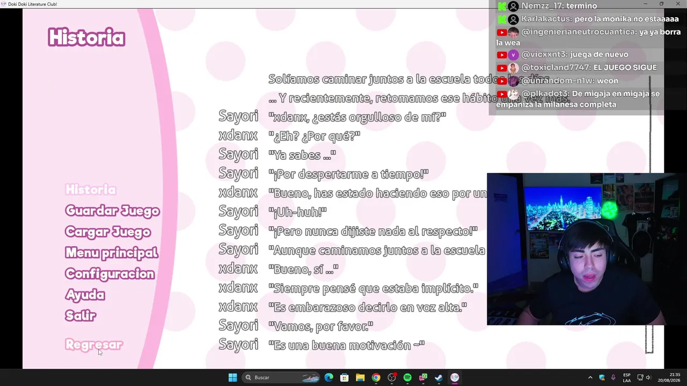Go to Menu principal
This screenshot has height=386, width=687.
point(111,253)
